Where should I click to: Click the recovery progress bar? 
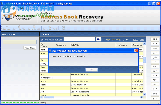[20, 102]
